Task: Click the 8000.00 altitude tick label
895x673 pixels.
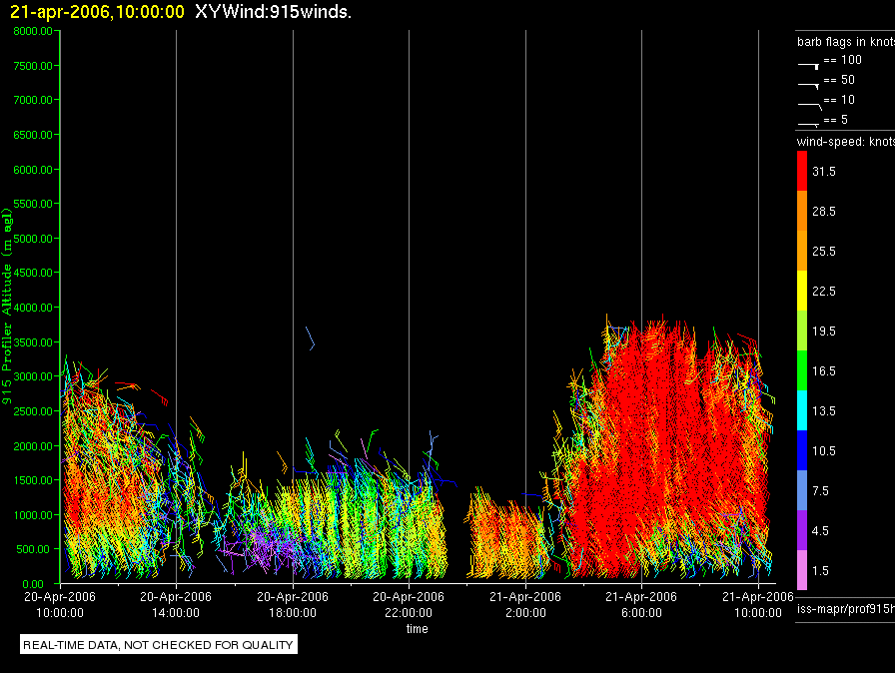Action: 33,31
